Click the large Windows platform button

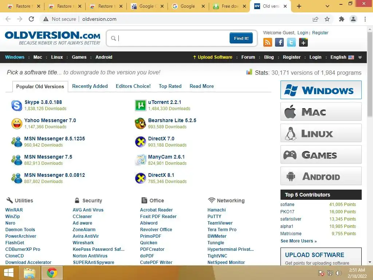(321, 90)
